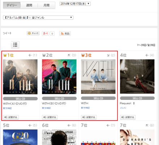Viewport: 159px width, 145px height.
Task: Click the ツイート link
Action: [7, 33]
